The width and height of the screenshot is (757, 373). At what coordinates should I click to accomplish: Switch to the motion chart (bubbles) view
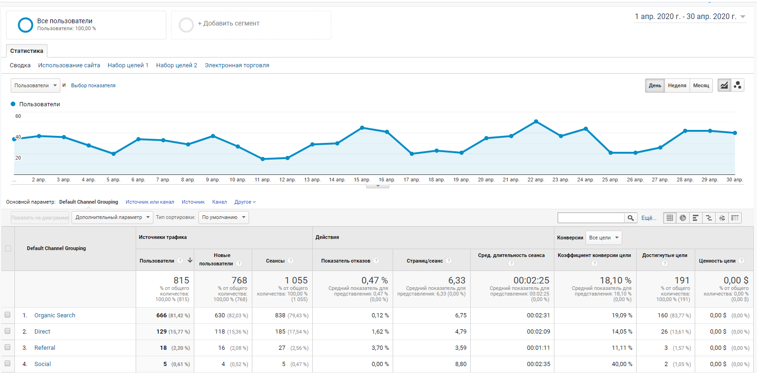737,85
